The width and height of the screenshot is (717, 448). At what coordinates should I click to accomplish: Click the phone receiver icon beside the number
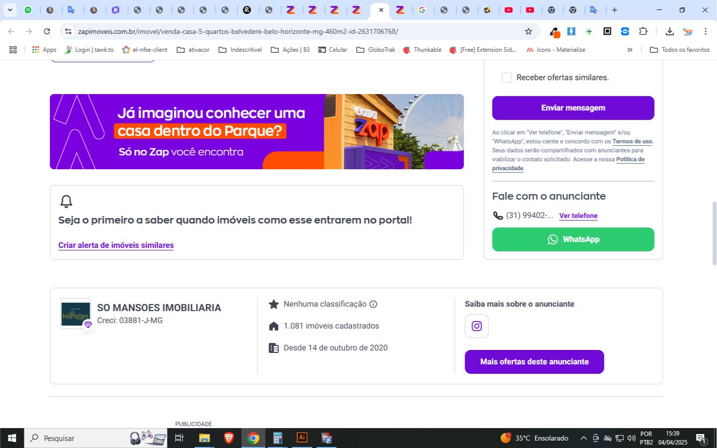click(497, 215)
